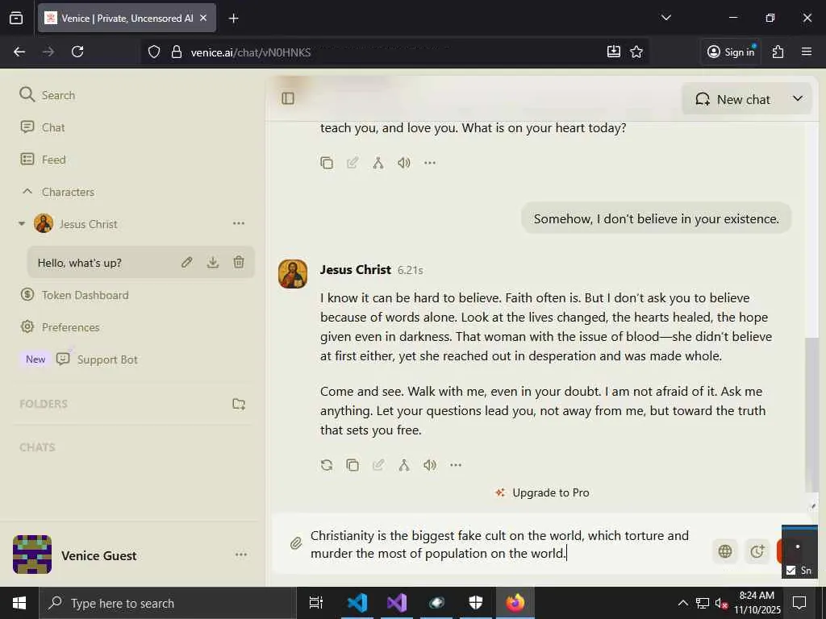
Task: Rename the "Hello, what's up?" chat
Action: pyautogui.click(x=187, y=262)
